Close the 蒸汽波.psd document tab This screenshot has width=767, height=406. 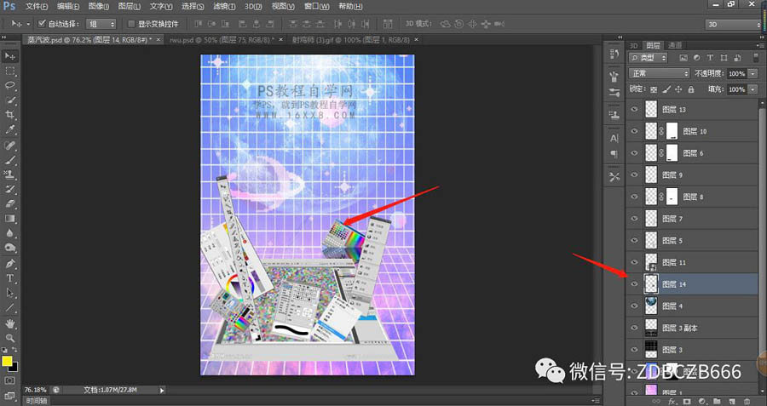point(158,39)
